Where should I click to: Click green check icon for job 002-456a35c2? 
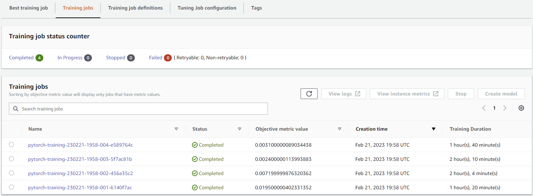[194, 173]
